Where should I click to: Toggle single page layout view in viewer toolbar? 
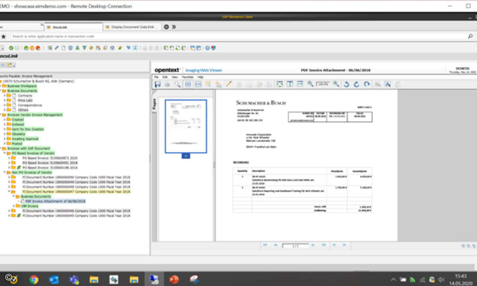(x=198, y=84)
